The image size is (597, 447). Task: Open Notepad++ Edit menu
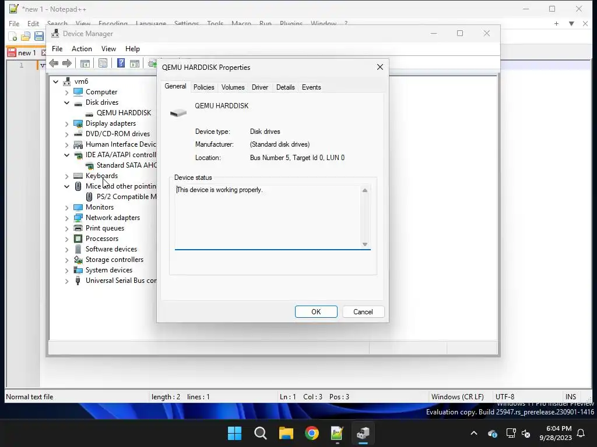pos(33,23)
